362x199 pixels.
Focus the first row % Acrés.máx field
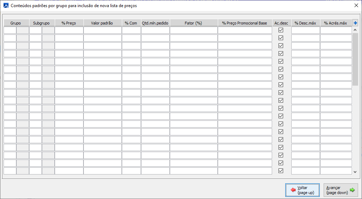coord(336,30)
